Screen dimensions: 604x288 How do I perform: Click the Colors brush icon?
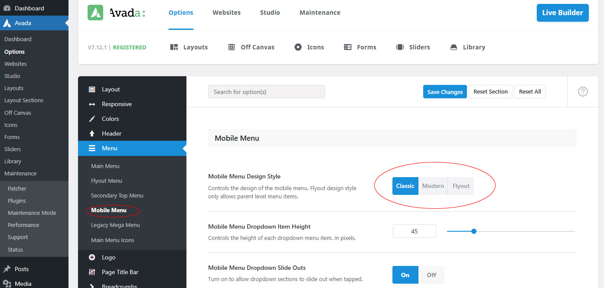point(92,119)
